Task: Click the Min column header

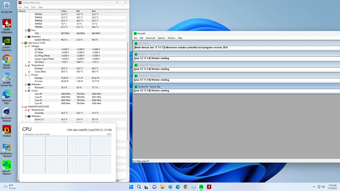Action: click(83, 11)
